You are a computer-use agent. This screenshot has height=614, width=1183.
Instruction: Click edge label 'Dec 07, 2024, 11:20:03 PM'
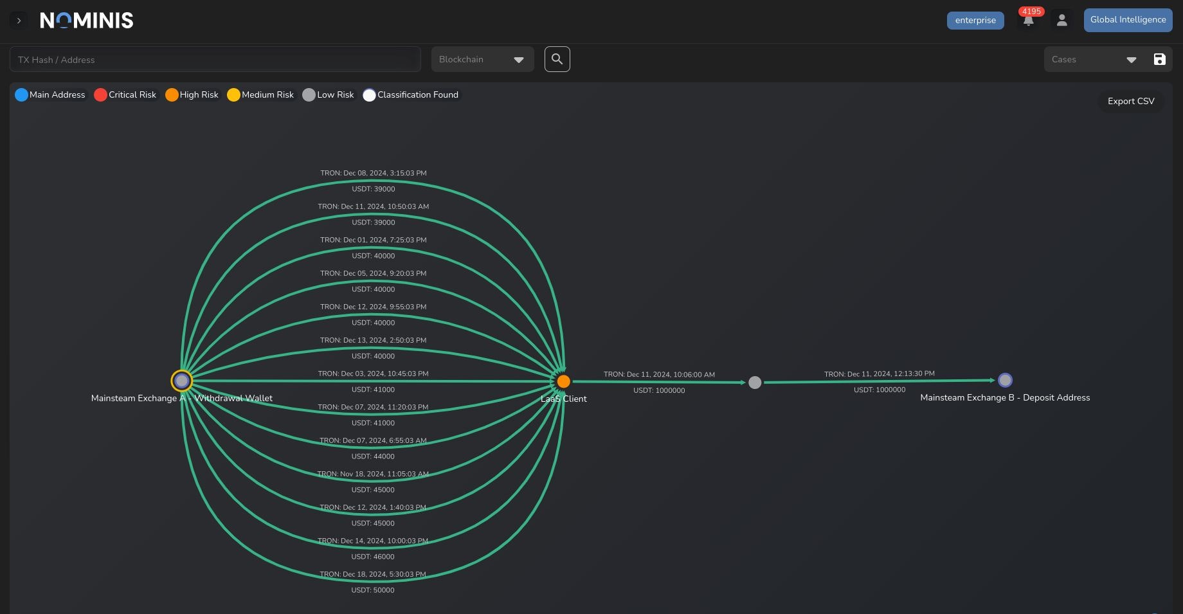[x=374, y=408]
